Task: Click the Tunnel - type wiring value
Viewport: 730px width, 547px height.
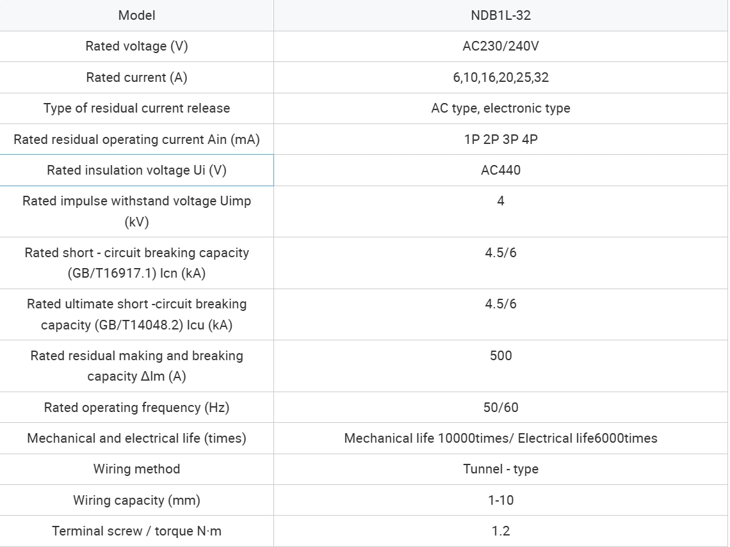Action: pos(500,469)
